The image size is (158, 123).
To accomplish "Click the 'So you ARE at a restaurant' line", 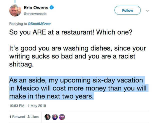I will click(71, 32).
